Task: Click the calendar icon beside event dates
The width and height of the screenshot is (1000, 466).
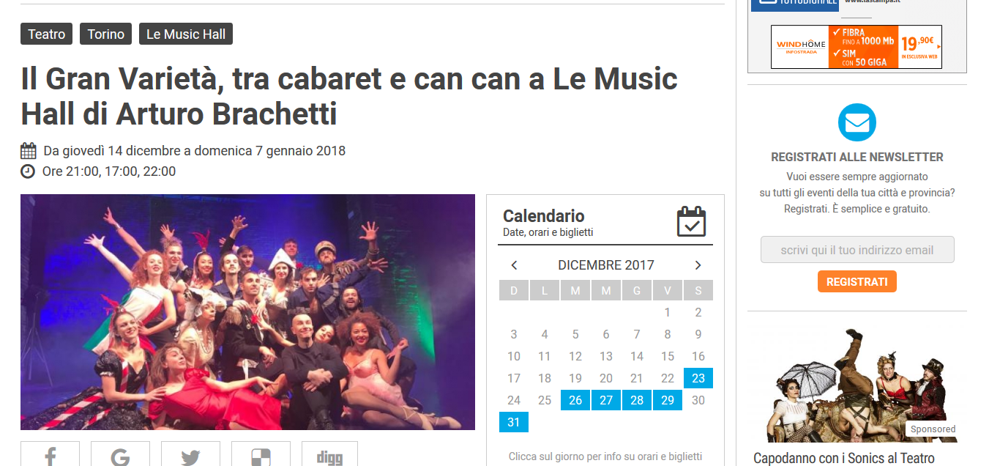Action: [28, 151]
